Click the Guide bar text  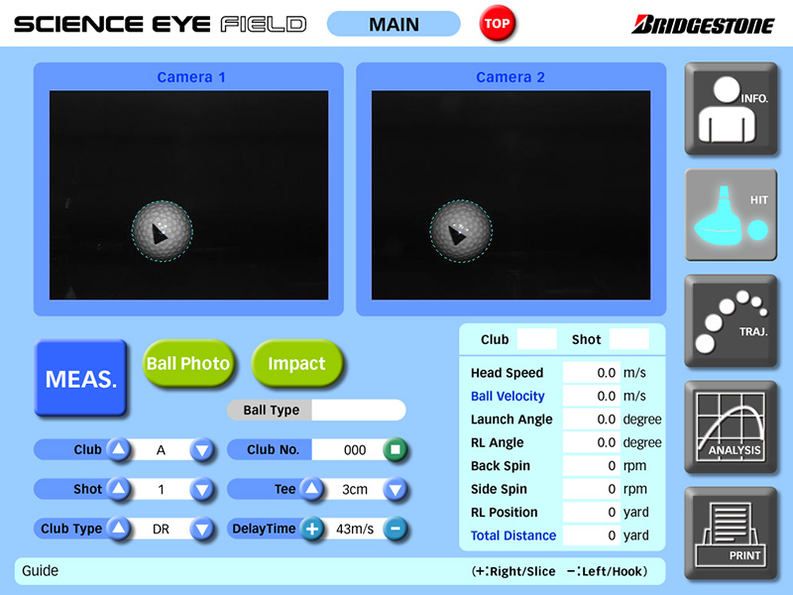40,571
